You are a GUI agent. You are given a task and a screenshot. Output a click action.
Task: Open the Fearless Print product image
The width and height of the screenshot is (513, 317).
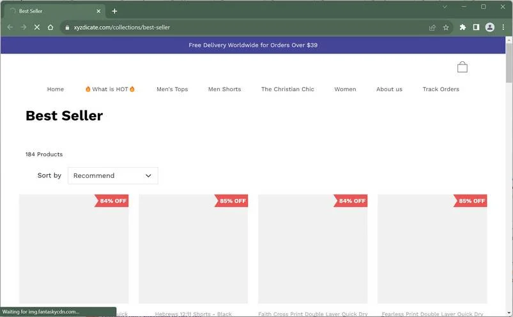[x=433, y=249]
